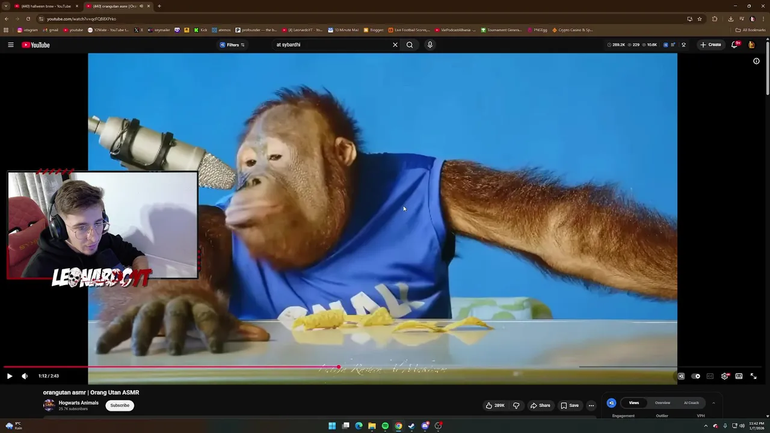Select the Overview tab in stats panel
770x433 pixels.
[662, 403]
